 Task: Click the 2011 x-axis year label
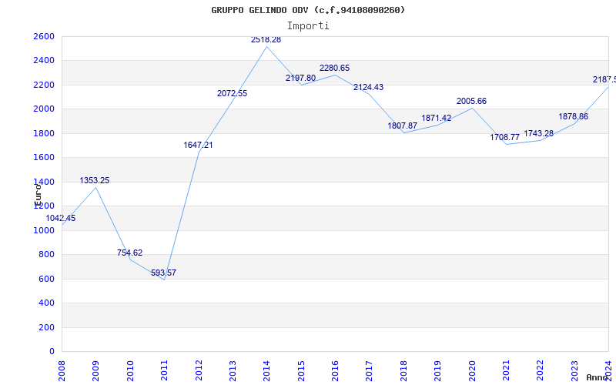click(x=164, y=370)
